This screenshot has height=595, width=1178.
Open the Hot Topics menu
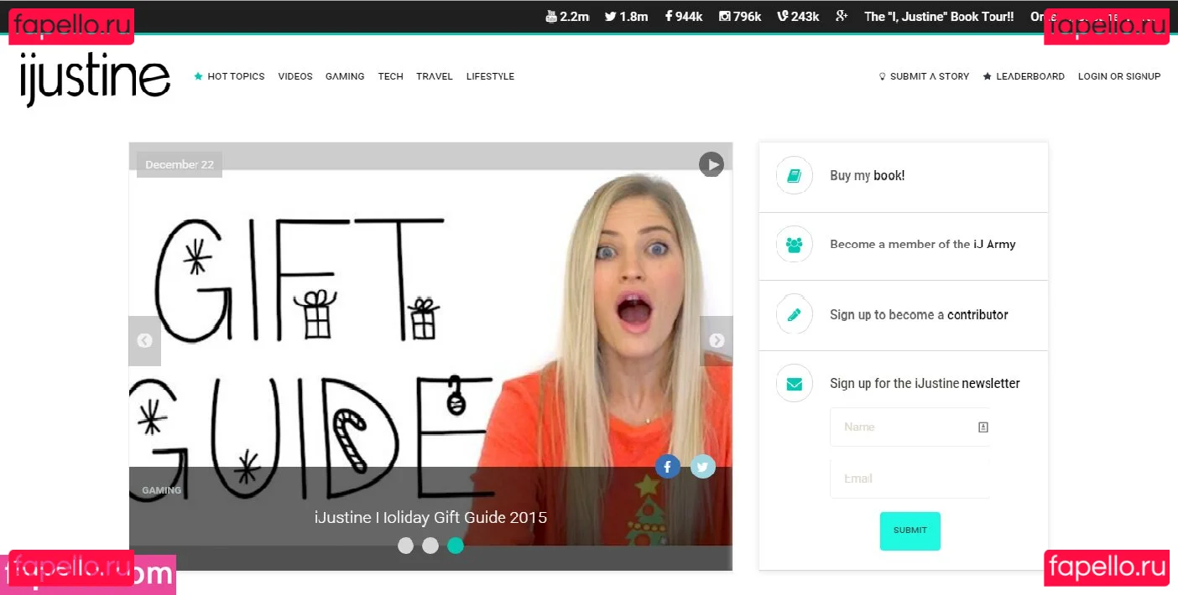coord(236,76)
